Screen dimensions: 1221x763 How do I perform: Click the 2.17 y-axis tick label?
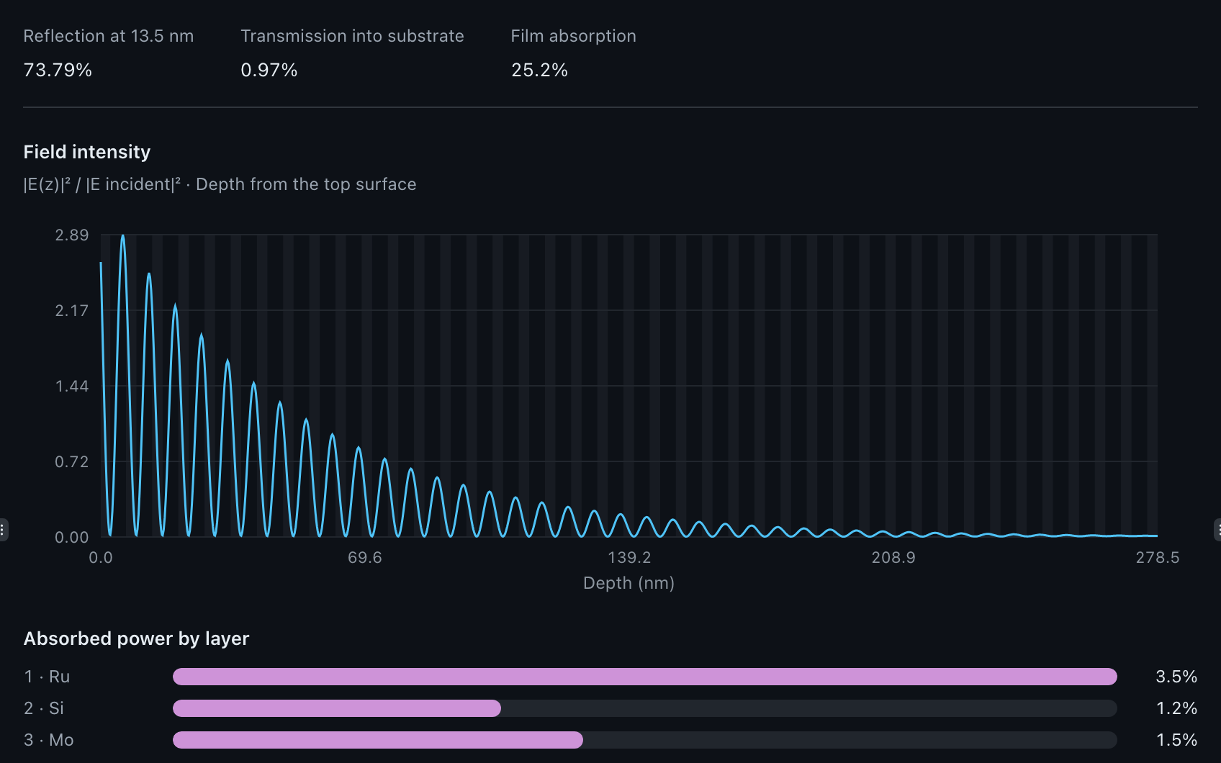tap(72, 311)
